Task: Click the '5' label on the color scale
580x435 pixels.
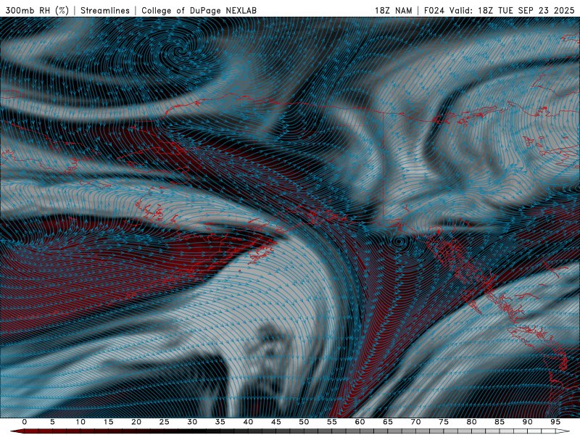Action: coord(52,422)
